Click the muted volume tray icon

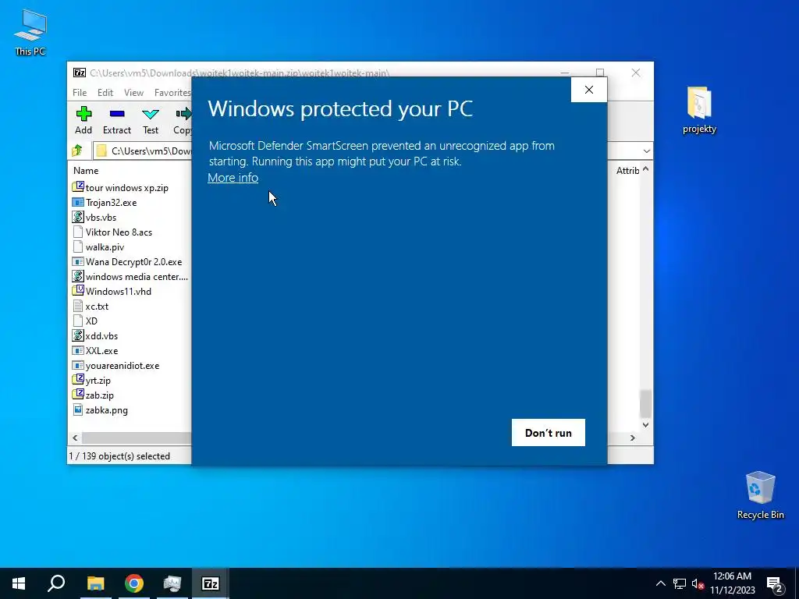[x=698, y=583]
